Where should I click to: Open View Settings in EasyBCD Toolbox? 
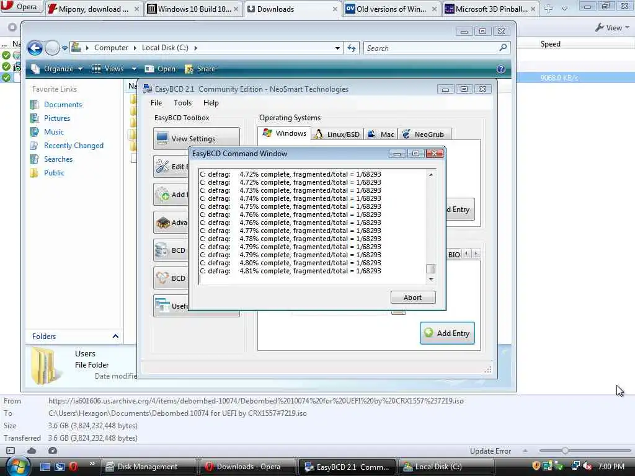tap(197, 139)
